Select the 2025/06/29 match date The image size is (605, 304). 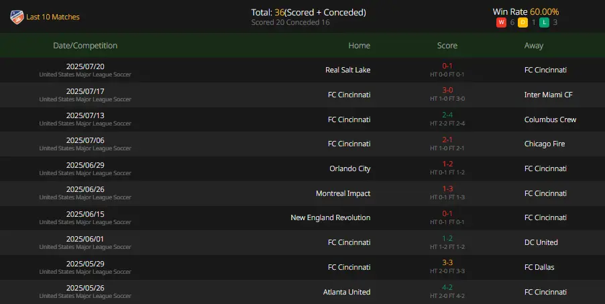click(85, 165)
